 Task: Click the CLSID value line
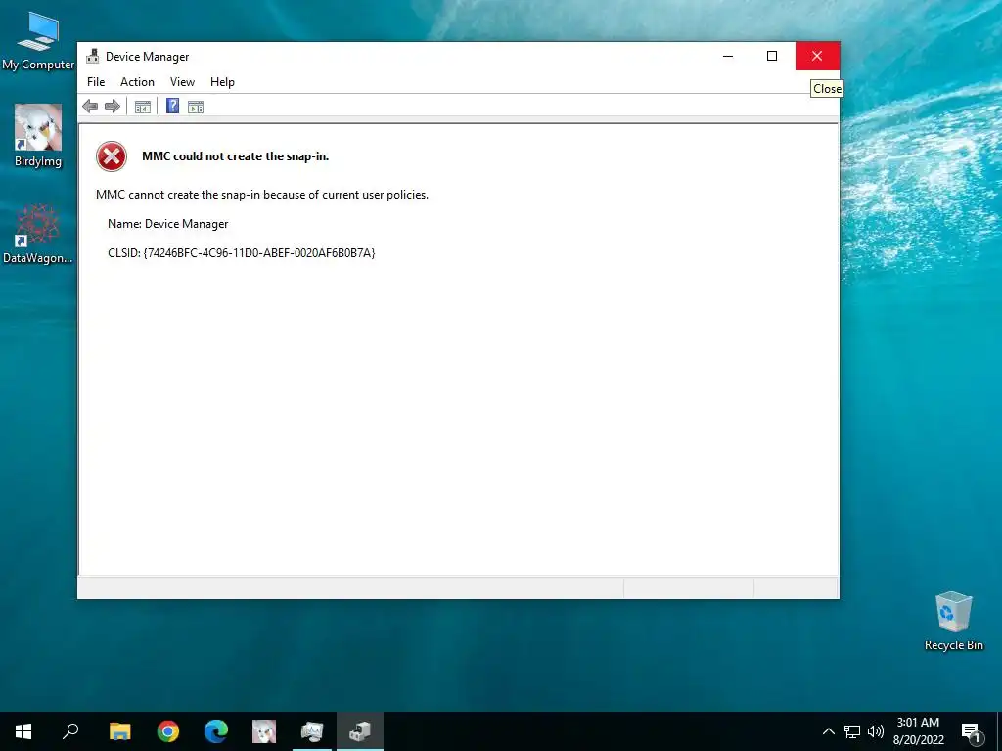pos(242,253)
